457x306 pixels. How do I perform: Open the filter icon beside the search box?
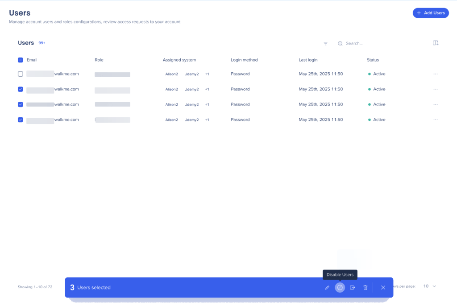tap(325, 43)
